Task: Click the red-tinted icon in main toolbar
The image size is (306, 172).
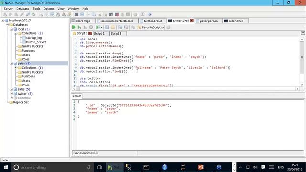Action: pos(117,15)
